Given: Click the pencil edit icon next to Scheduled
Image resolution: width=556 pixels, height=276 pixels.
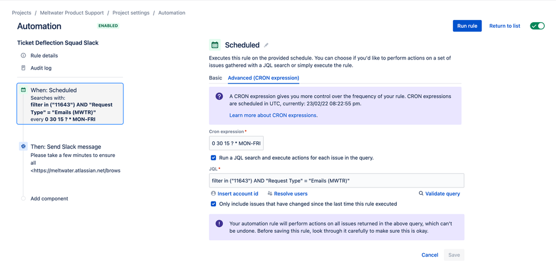Looking at the screenshot, I should click(266, 45).
